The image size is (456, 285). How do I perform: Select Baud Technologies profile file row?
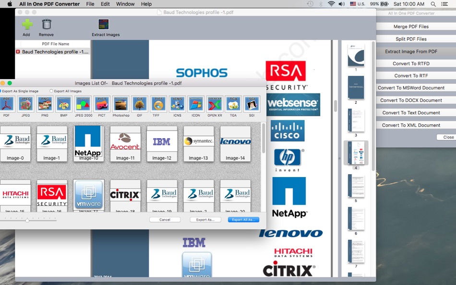click(53, 52)
